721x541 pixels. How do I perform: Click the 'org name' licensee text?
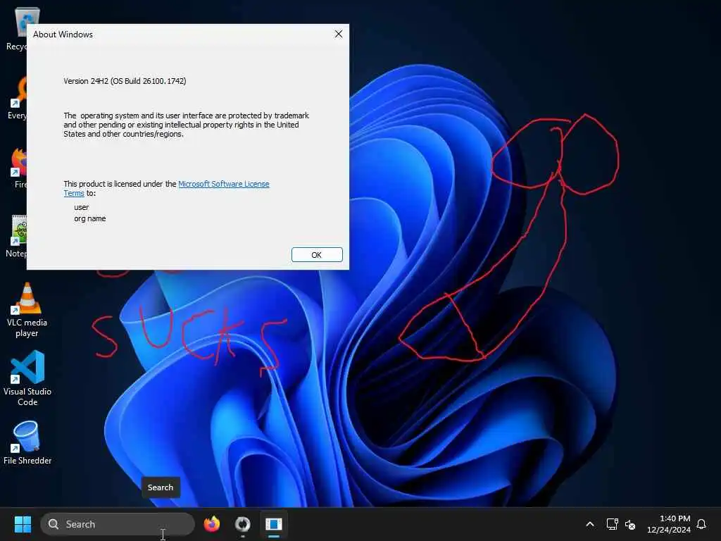click(x=89, y=218)
